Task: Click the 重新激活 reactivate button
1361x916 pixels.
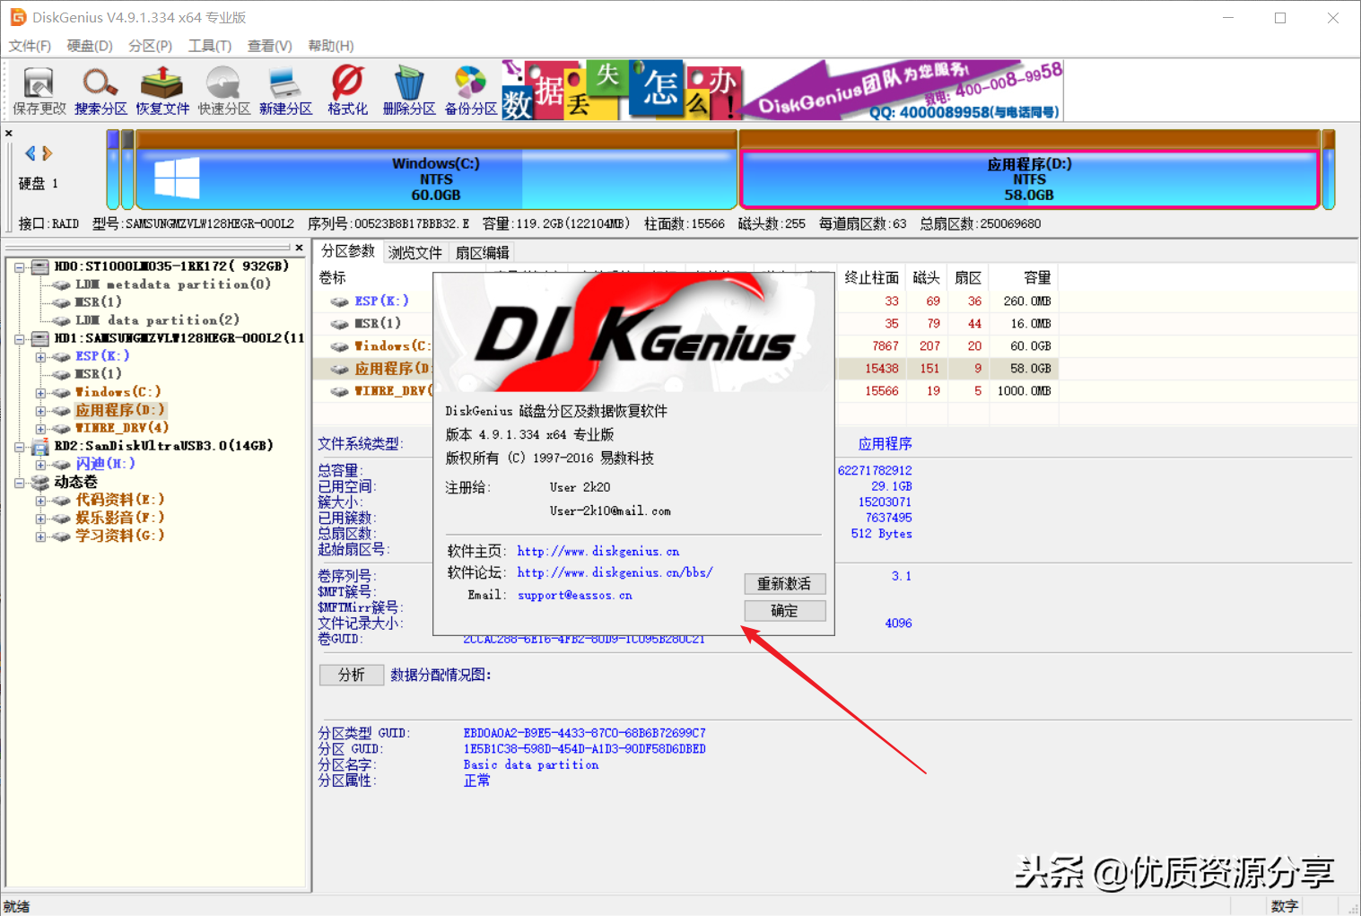Action: 784,584
